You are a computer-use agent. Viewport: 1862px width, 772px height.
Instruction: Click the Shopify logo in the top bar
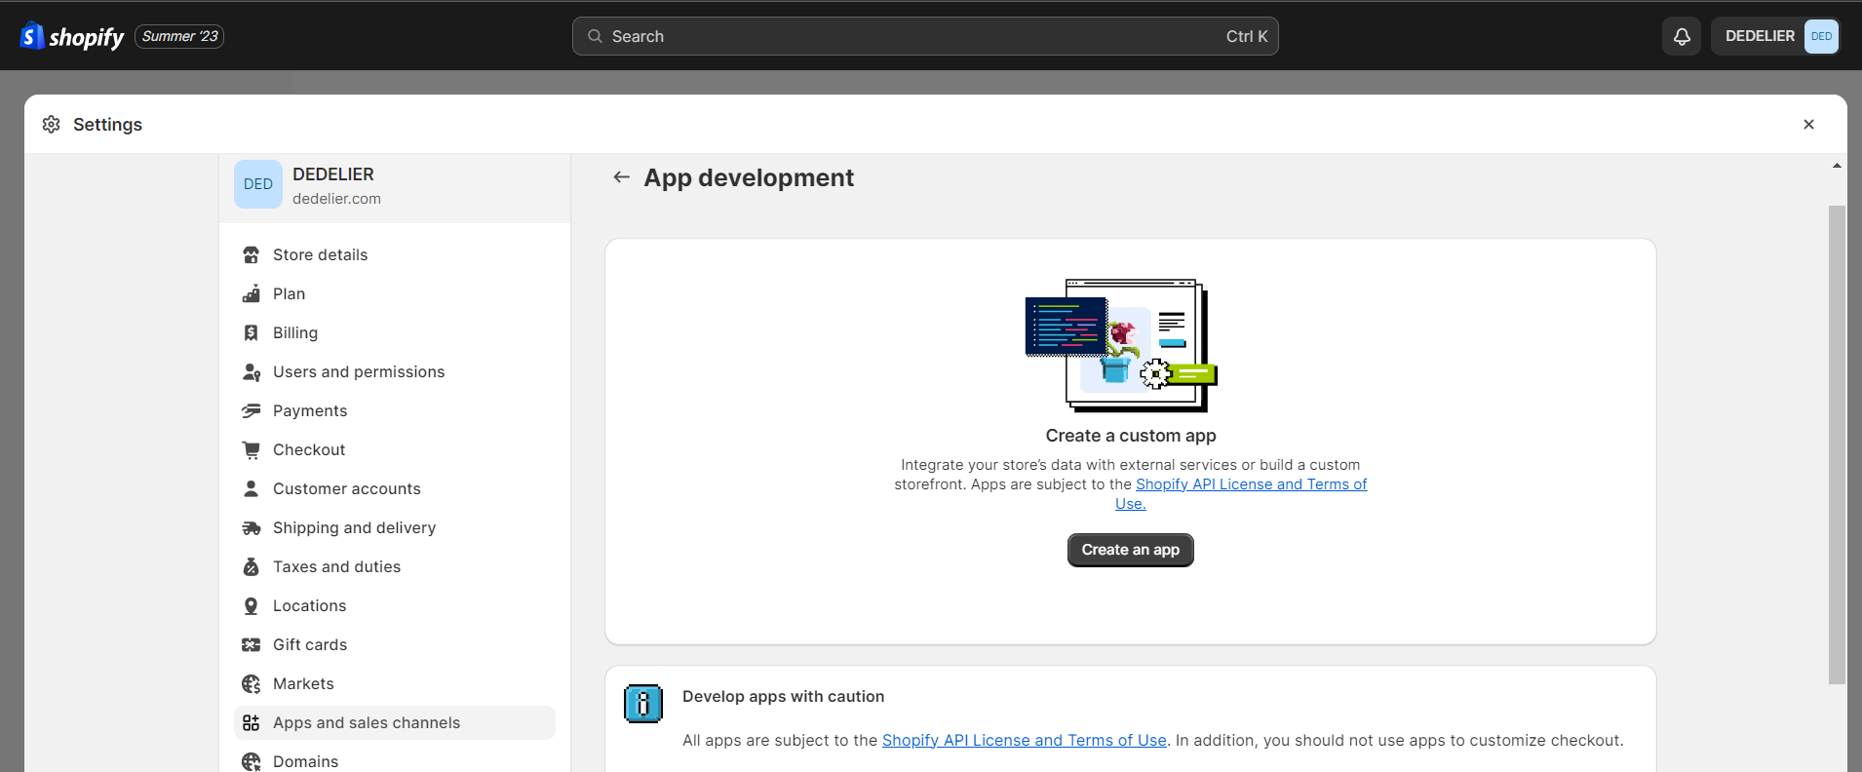pyautogui.click(x=72, y=36)
